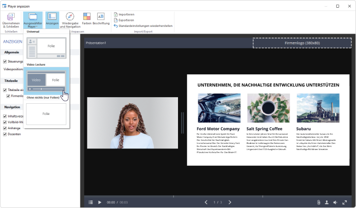Click the Titelzeile section header
The image size is (356, 208).
coord(11,81)
